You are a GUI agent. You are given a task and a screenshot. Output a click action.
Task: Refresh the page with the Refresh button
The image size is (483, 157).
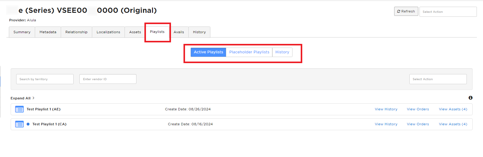point(406,11)
